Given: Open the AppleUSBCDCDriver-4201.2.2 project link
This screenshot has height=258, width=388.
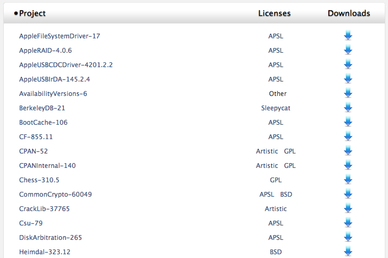Looking at the screenshot, I should point(66,65).
